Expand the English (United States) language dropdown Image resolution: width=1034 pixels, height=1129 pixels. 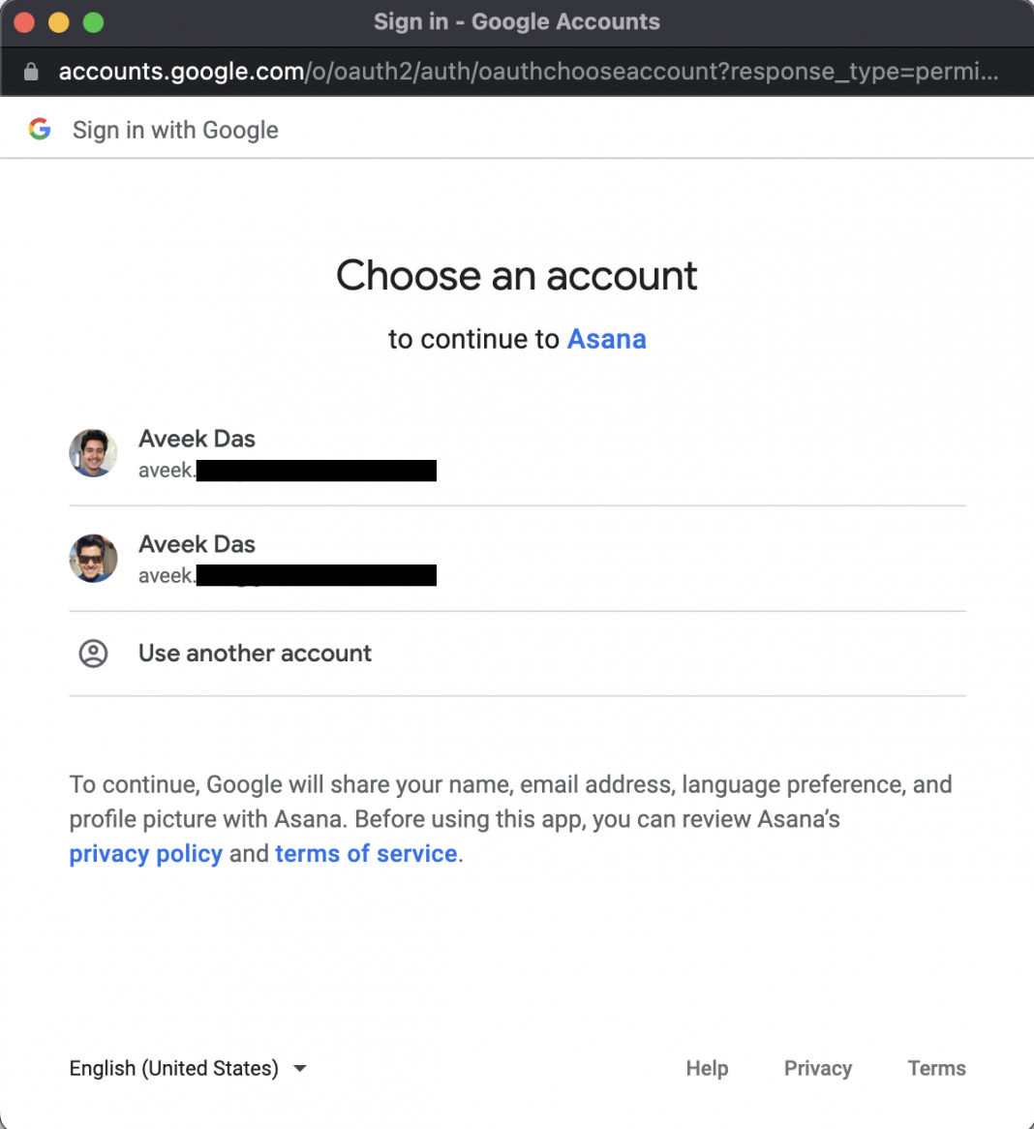(174, 1068)
